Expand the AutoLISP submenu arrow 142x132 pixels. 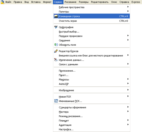pos(128,83)
